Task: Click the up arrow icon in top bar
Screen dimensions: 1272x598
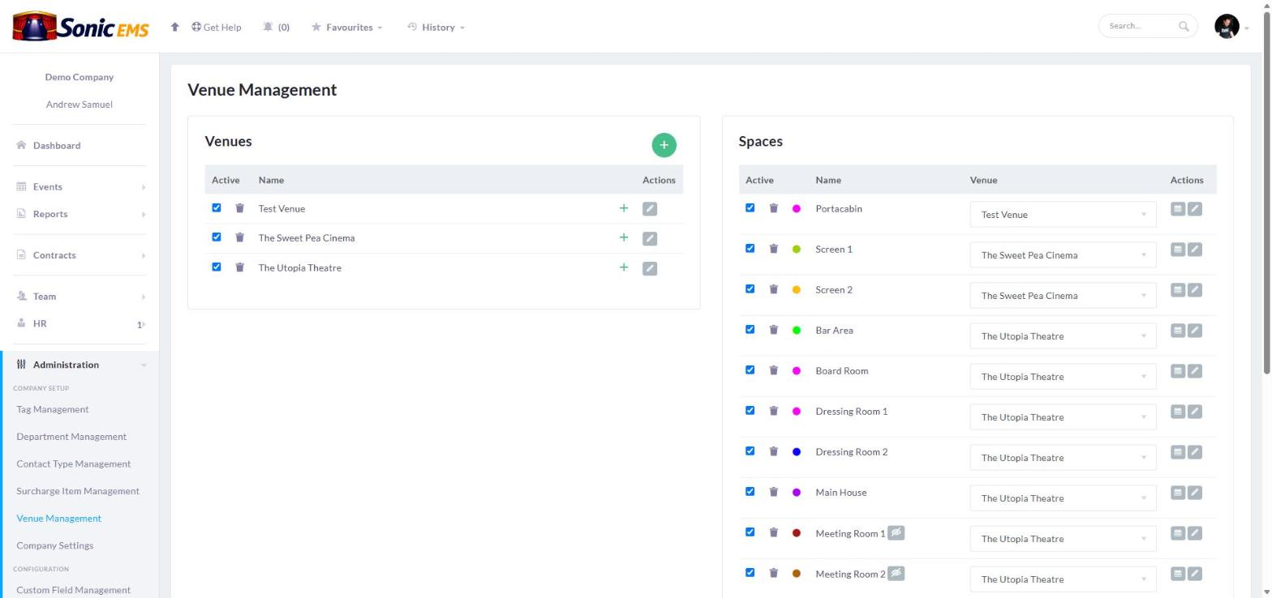Action: click(174, 27)
